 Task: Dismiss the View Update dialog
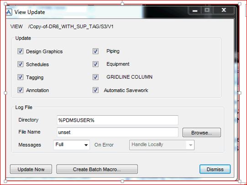point(215,170)
